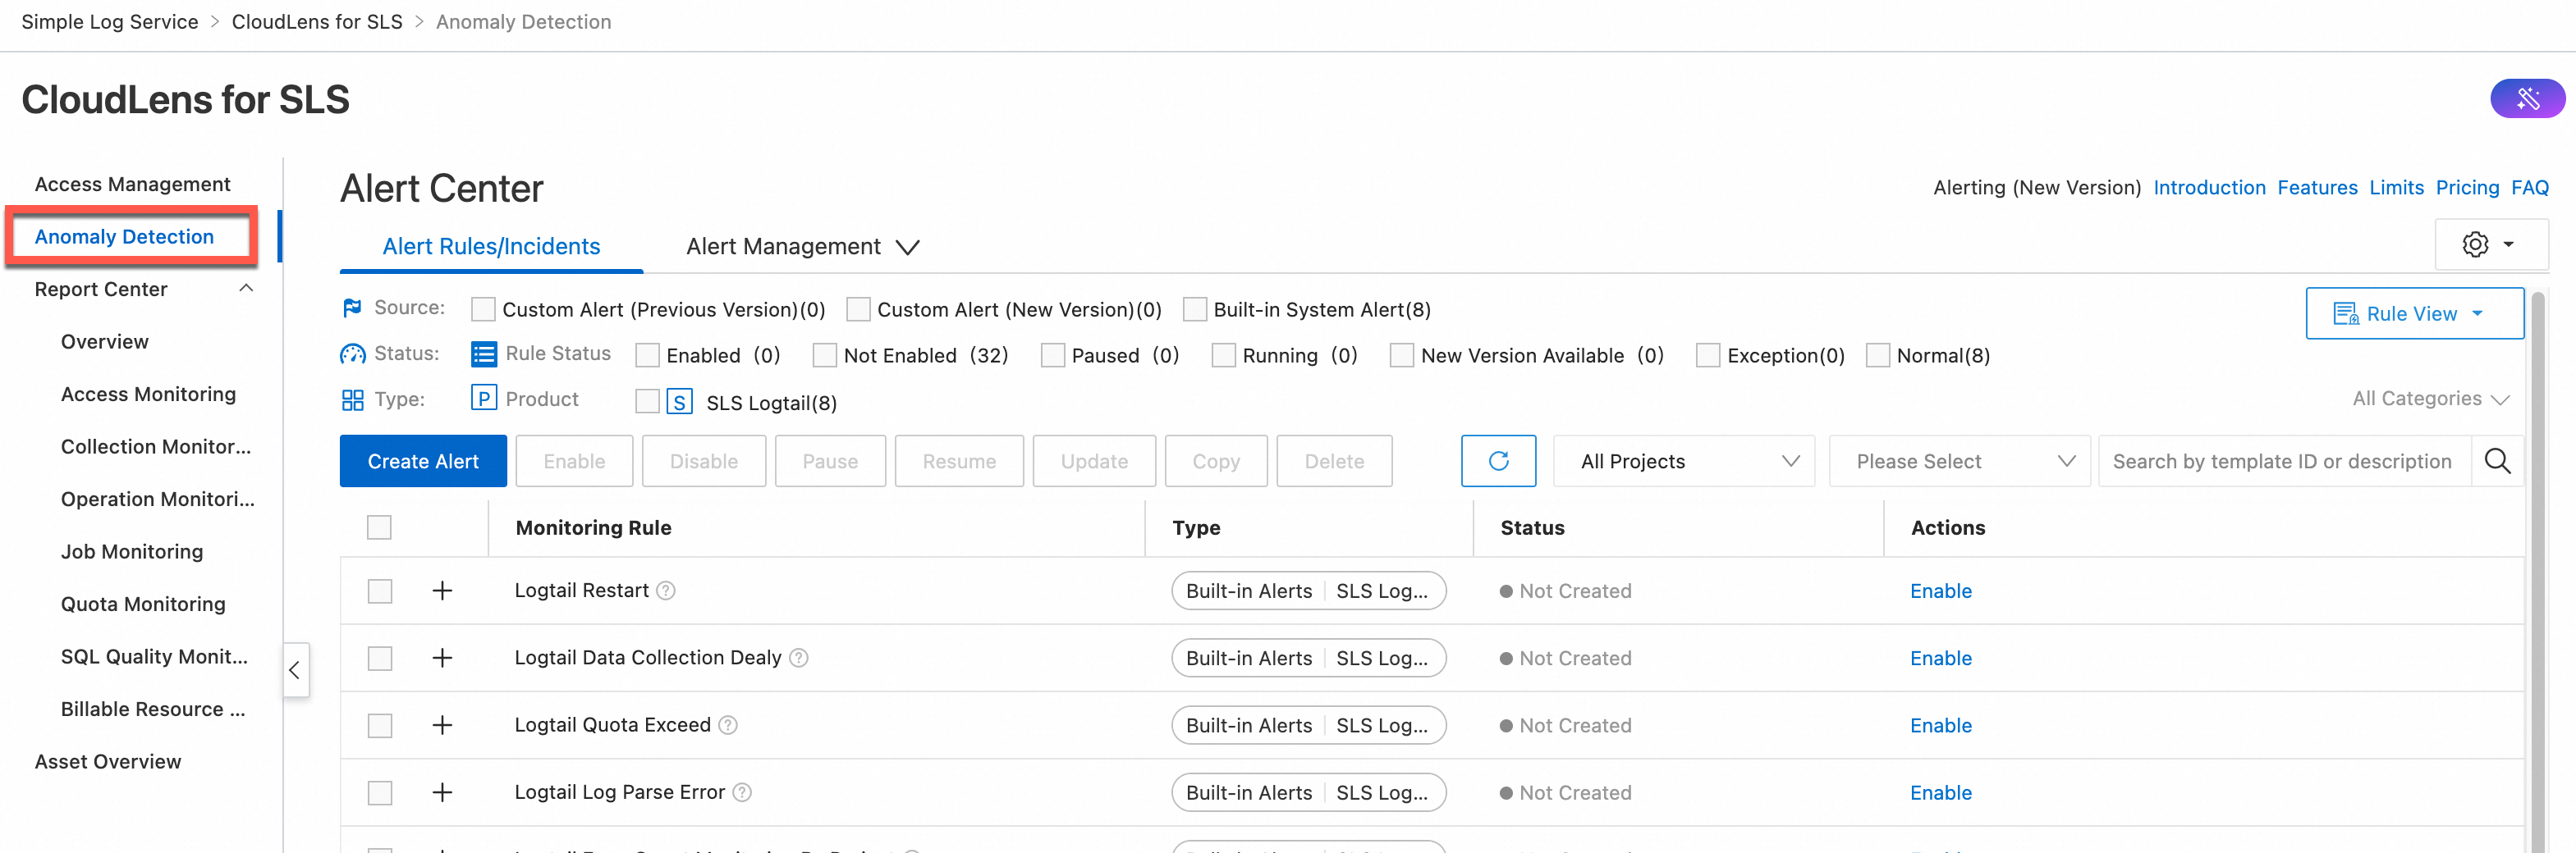The height and width of the screenshot is (853, 2576).
Task: Check the SLS Logtail type filter
Action: click(647, 402)
